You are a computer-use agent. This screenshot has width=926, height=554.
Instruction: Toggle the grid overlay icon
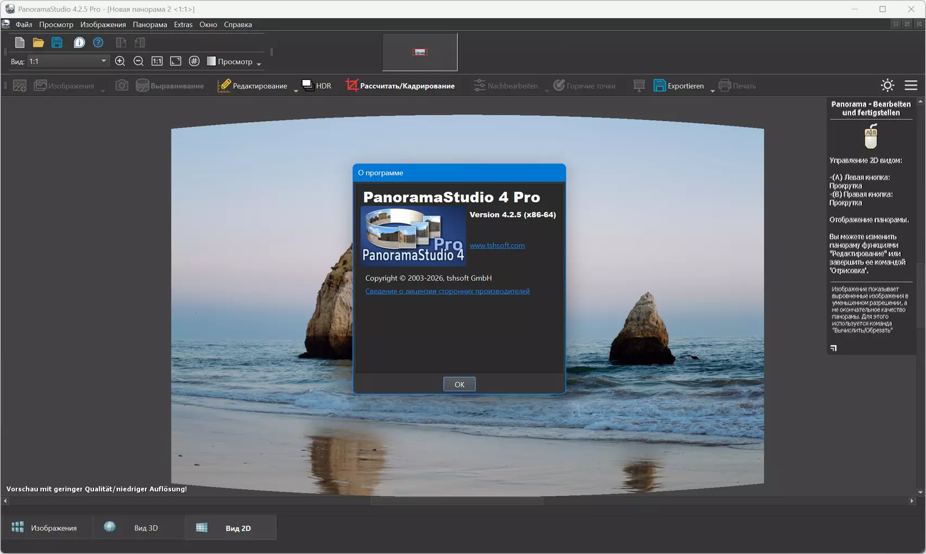(x=194, y=61)
